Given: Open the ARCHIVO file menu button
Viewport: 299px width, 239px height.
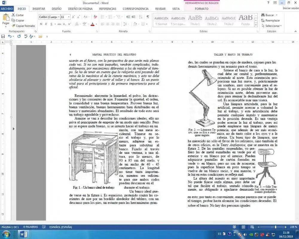Looking at the screenshot, I should click(7, 9).
